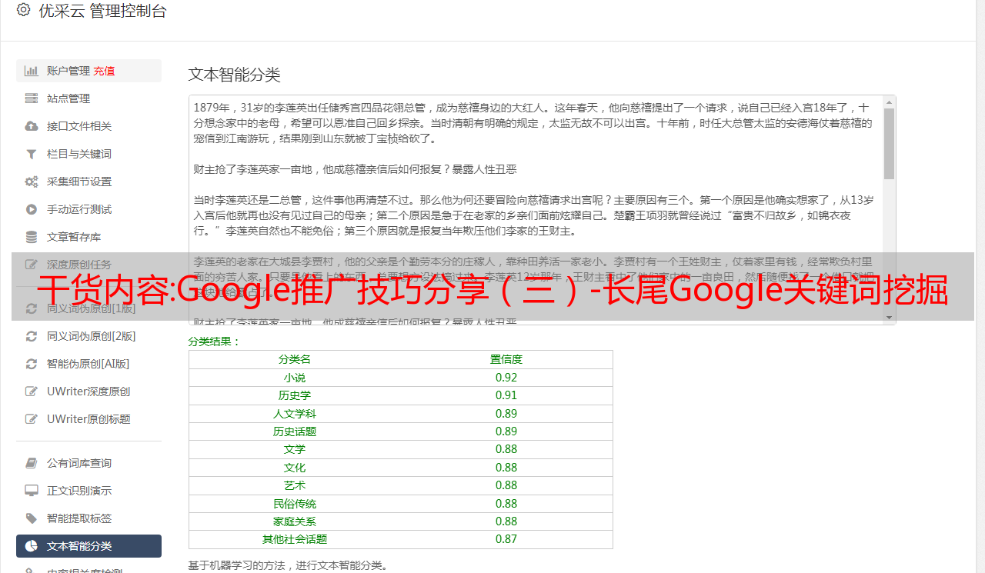985x573 pixels.
Task: Click the 艺术 category cell
Action: click(295, 485)
